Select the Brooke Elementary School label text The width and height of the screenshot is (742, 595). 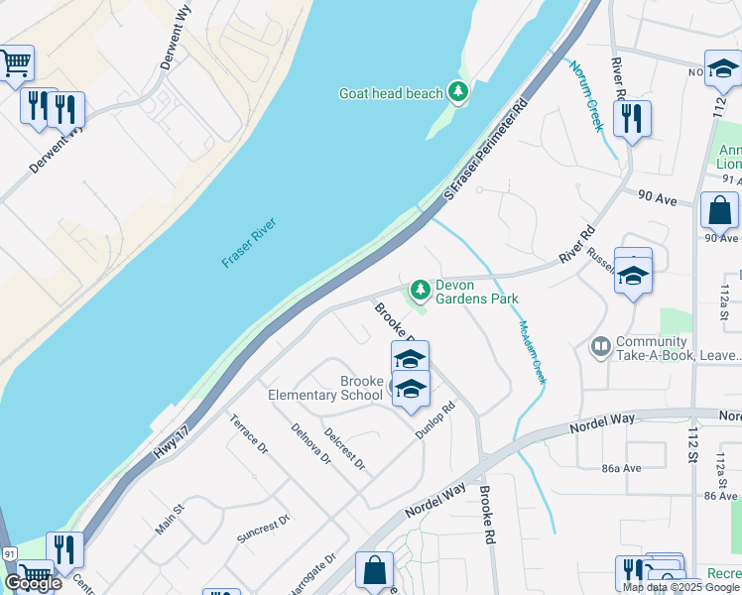pos(325,388)
